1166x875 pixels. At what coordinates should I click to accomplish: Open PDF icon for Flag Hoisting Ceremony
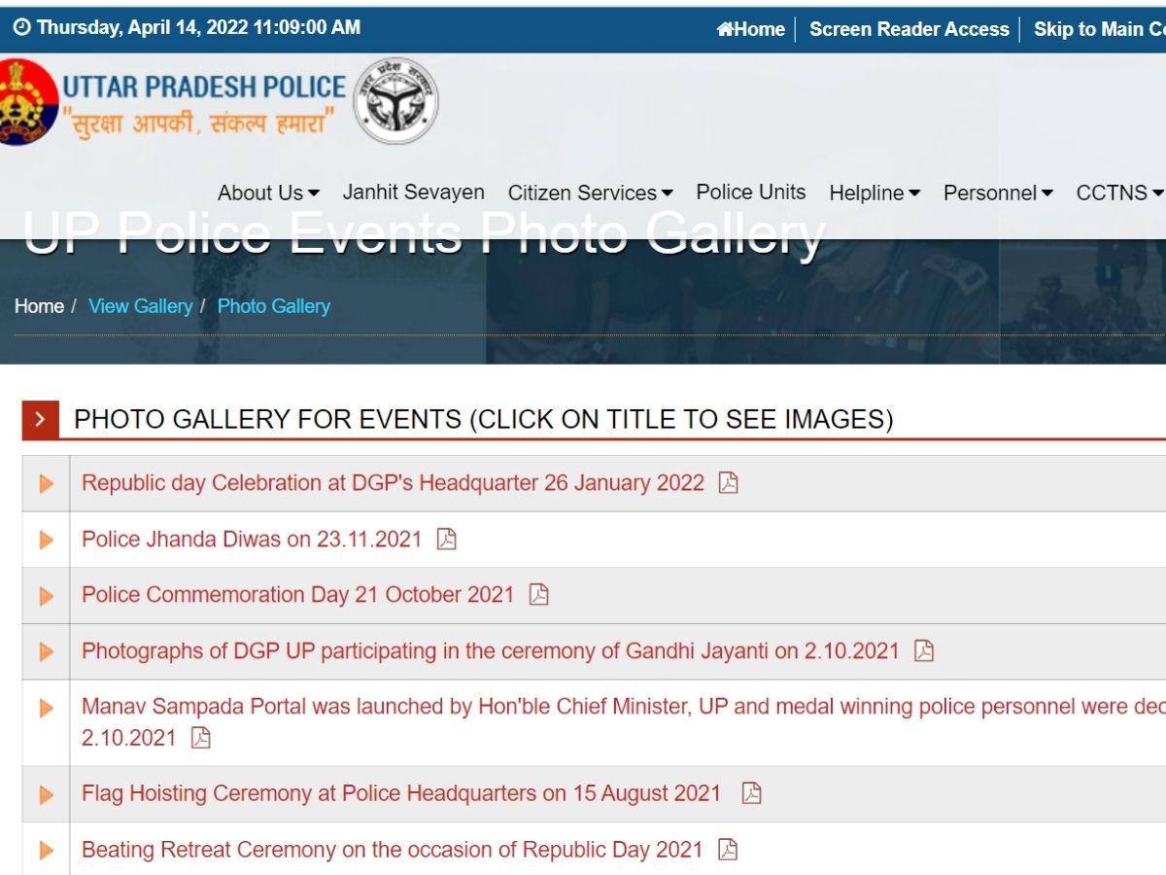coord(751,793)
